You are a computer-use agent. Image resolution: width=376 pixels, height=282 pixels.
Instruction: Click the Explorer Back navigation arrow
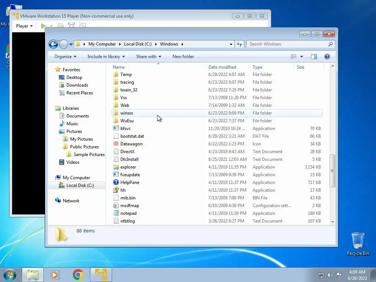coord(53,44)
